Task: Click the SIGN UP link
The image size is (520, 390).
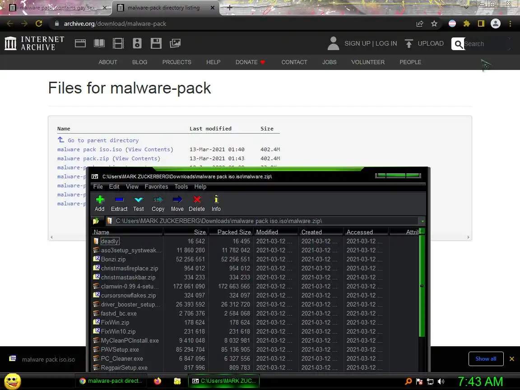Action: 357,43
